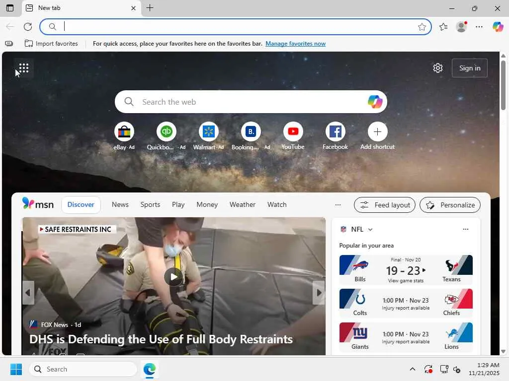This screenshot has width=509, height=381.
Task: Open Colts vs Chiefs game card
Action: (406, 303)
